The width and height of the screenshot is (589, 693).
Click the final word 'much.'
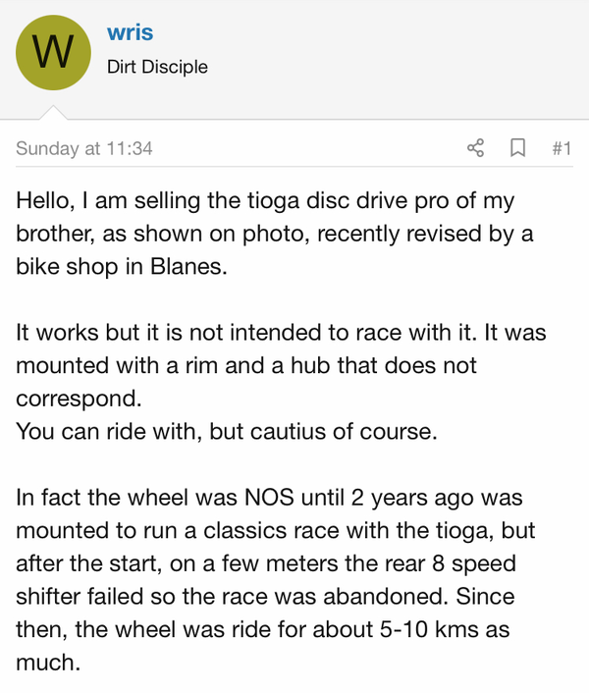(48, 663)
